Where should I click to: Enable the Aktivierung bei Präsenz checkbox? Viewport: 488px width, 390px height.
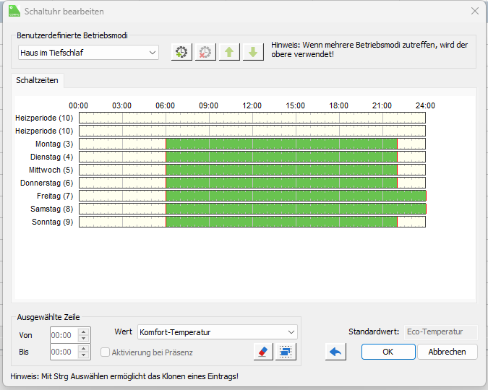tap(106, 352)
